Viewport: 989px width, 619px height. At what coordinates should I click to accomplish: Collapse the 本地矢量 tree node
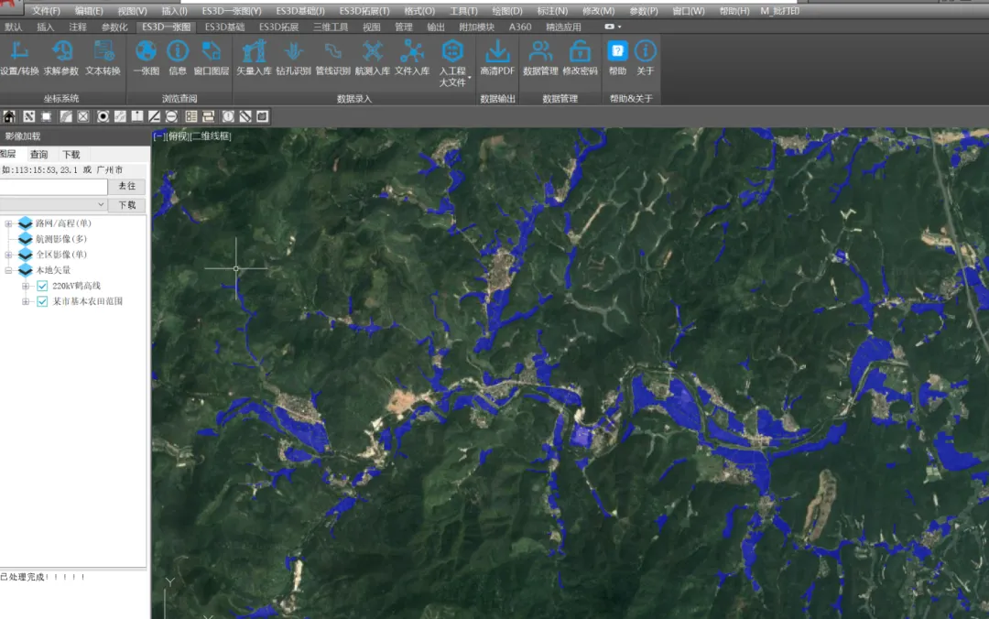coord(8,270)
